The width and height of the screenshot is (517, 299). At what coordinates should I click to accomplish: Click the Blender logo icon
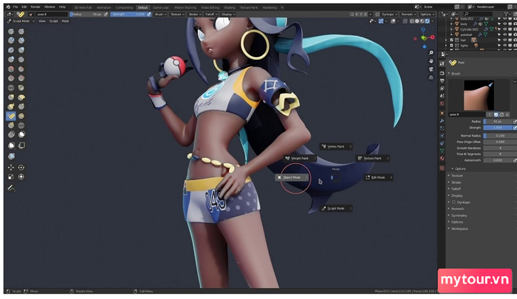6,7
